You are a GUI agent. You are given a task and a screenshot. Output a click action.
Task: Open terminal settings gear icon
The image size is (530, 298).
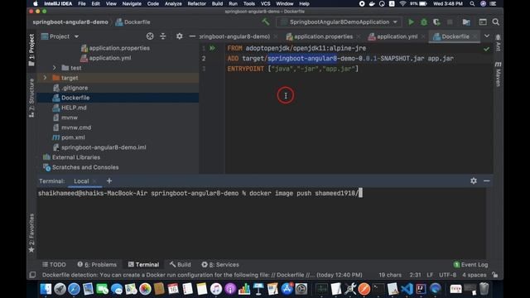click(x=474, y=180)
